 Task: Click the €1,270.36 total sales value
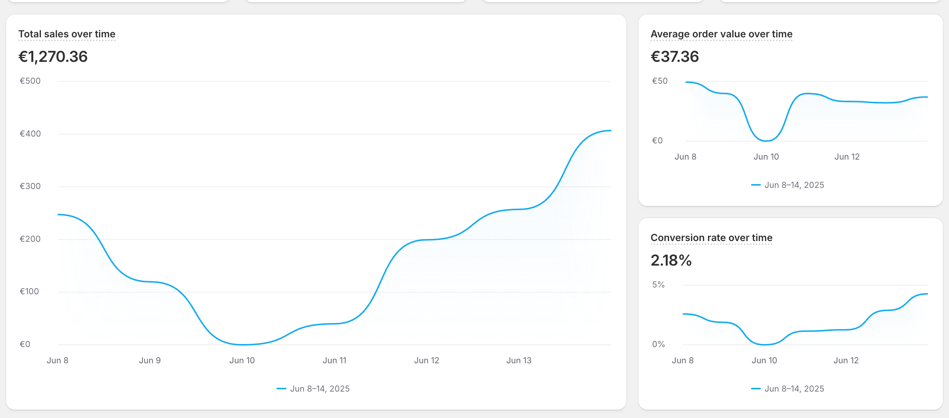[x=53, y=57]
